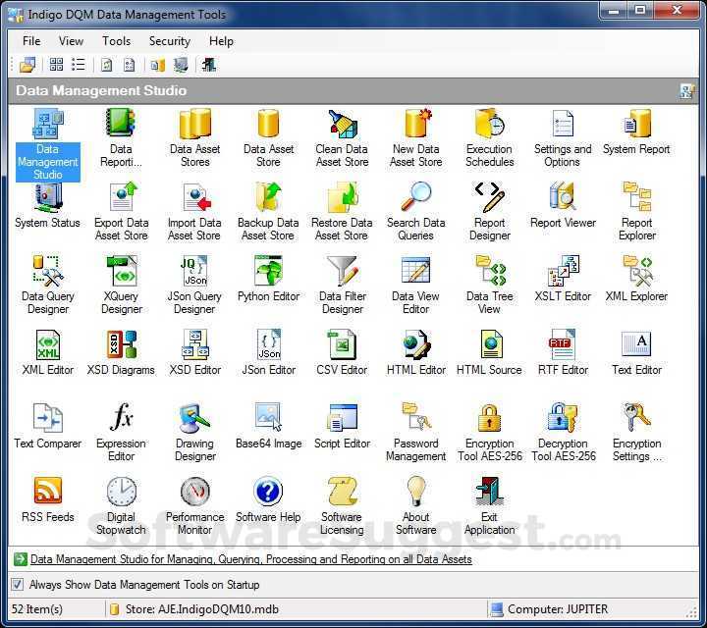Launch Decryption Tool AES-256
The height and width of the screenshot is (628, 707).
pyautogui.click(x=564, y=432)
